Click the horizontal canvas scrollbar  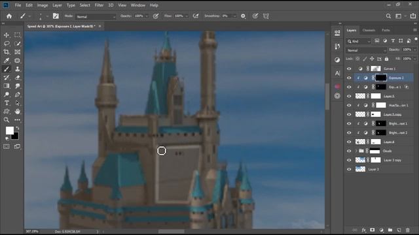[171, 232]
